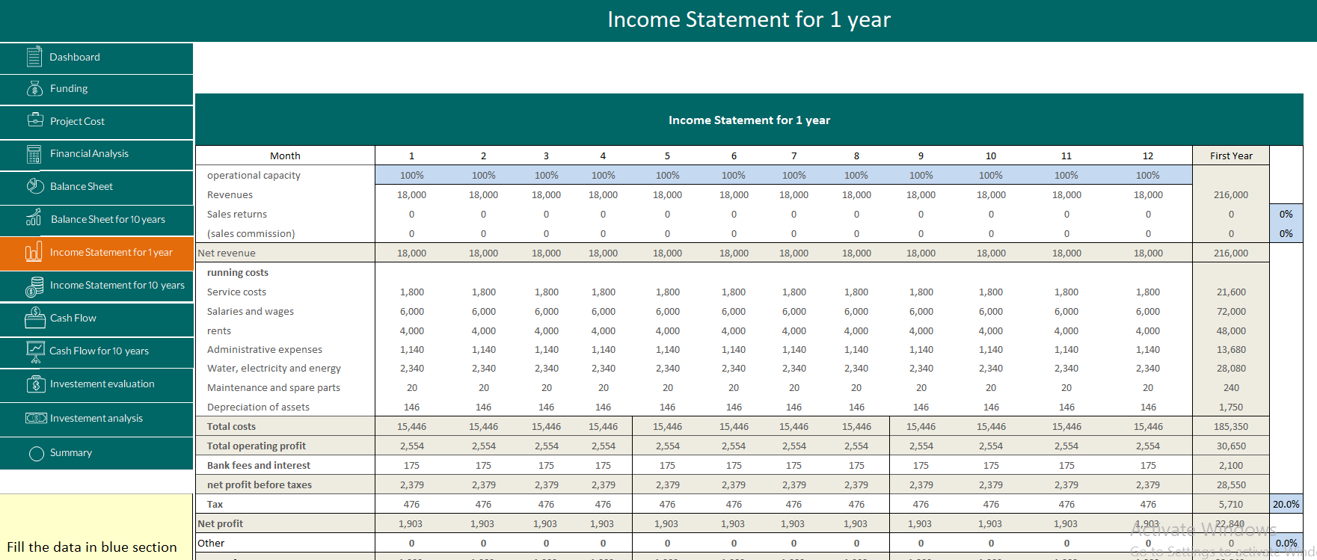The width and height of the screenshot is (1317, 560).
Task: Click First Year operating profit 30,650
Action: point(1231,446)
